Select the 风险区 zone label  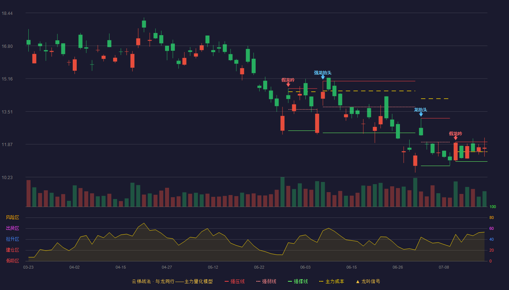(x=12, y=217)
